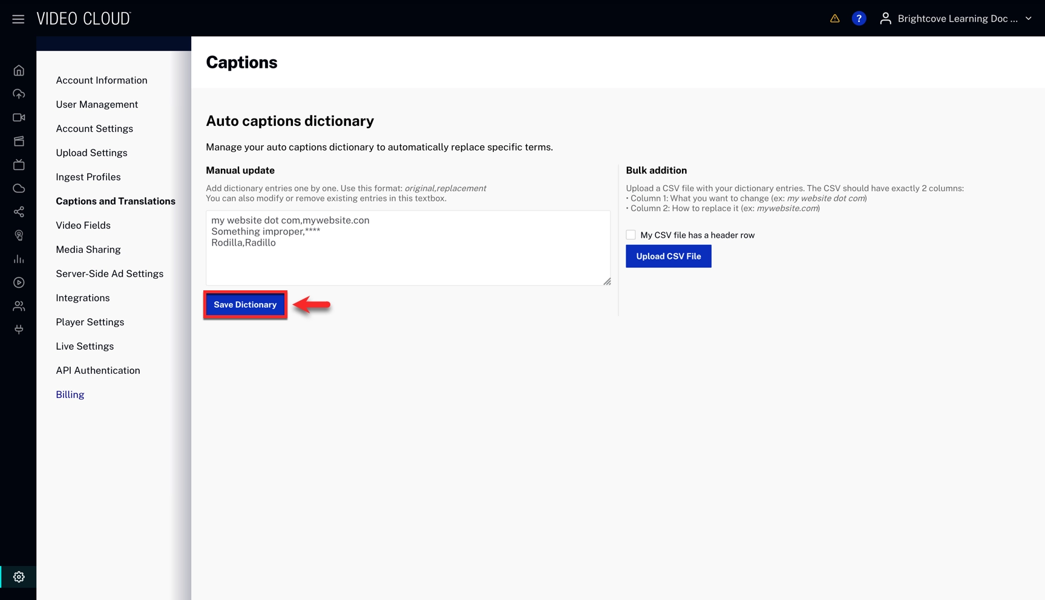Go to the Home icon in sidebar
The height and width of the screenshot is (600, 1045).
click(x=19, y=70)
